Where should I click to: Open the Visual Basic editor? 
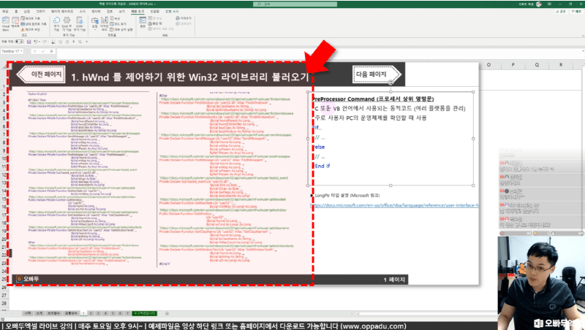pyautogui.click(x=6, y=23)
